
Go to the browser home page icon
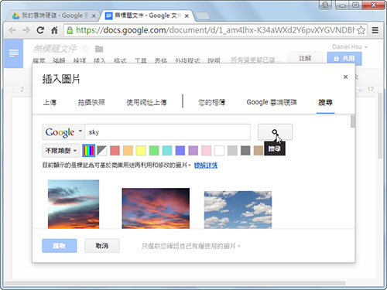(x=54, y=30)
